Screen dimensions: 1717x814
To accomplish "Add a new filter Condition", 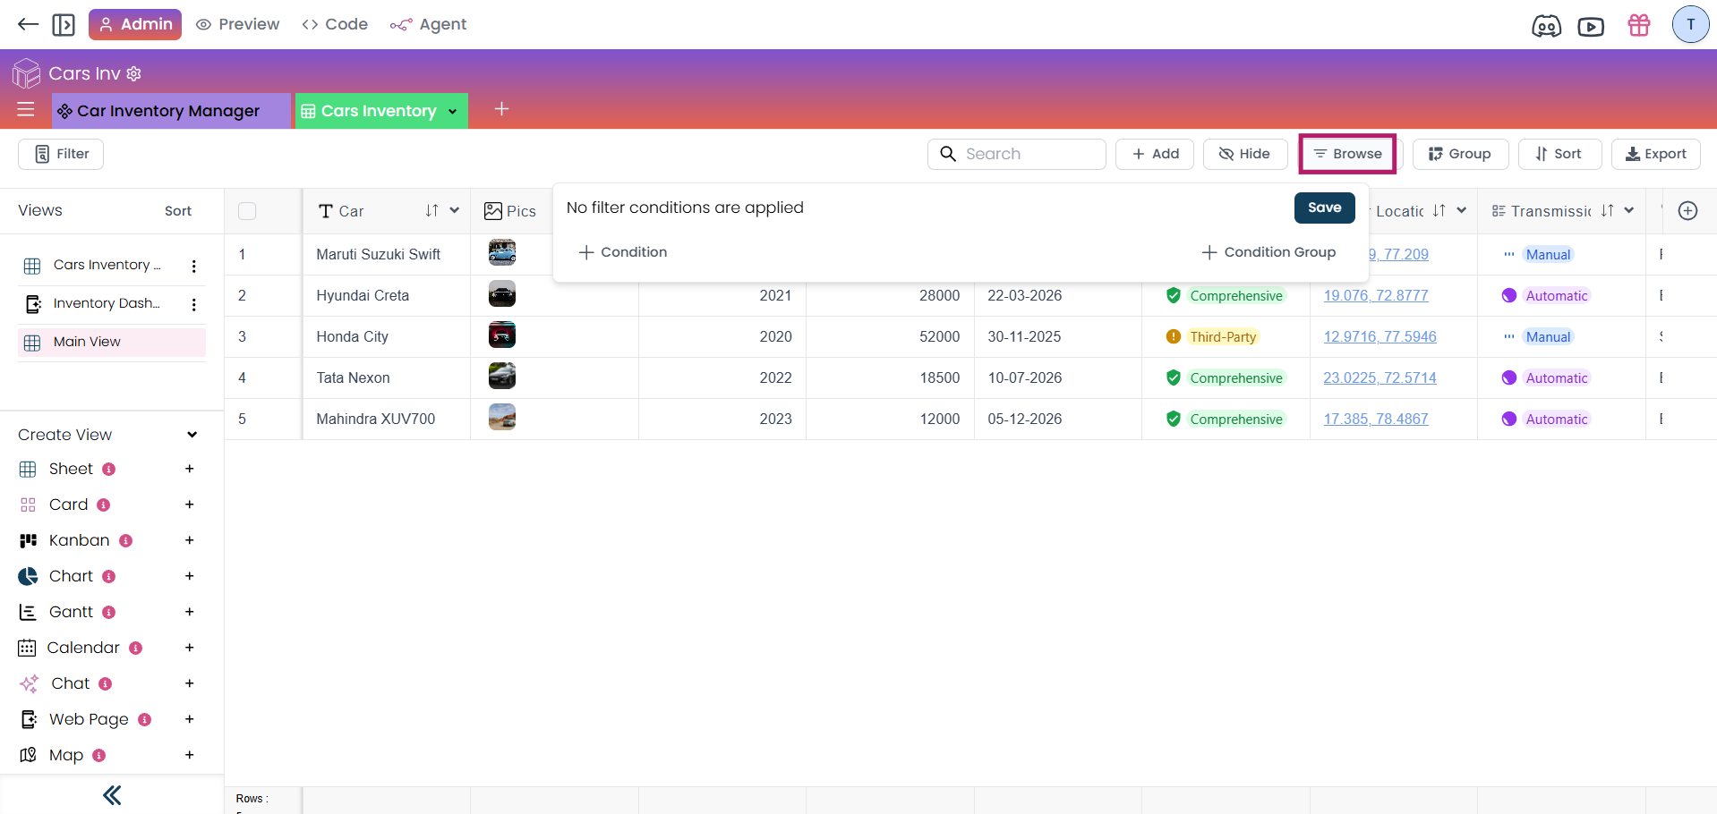I will (623, 252).
